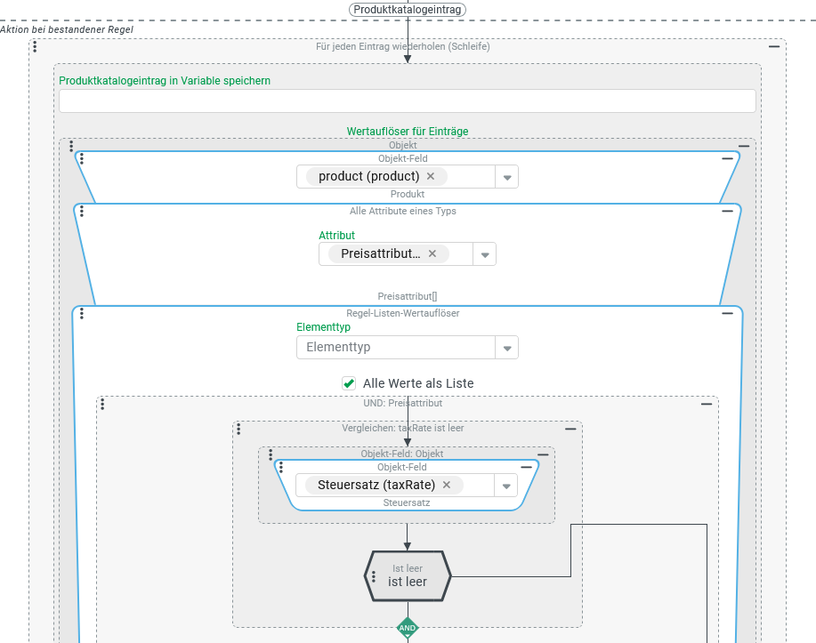The height and width of the screenshot is (643, 816).
Task: Open the product Objekt-Feld dropdown arrow
Action: [506, 177]
